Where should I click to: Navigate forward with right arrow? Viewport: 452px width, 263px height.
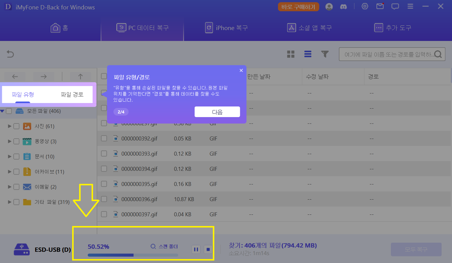point(44,77)
